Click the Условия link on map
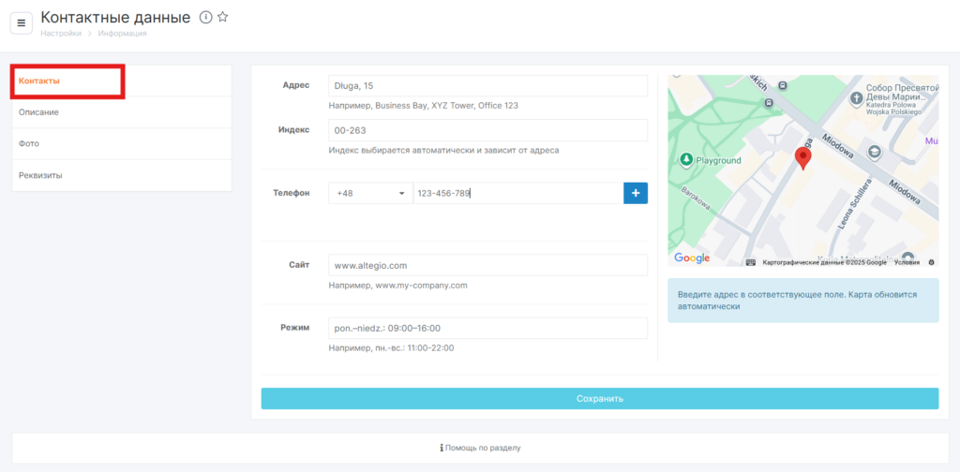The height and width of the screenshot is (472, 960). (907, 262)
